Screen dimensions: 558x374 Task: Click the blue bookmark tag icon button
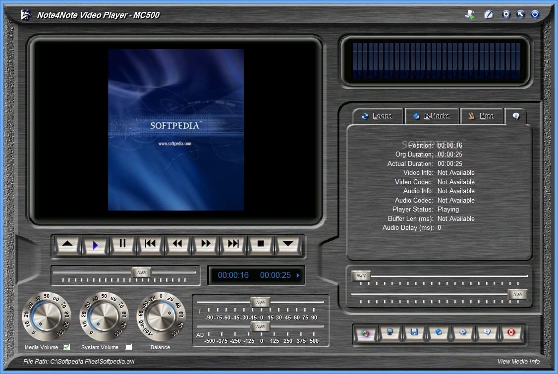[439, 333]
